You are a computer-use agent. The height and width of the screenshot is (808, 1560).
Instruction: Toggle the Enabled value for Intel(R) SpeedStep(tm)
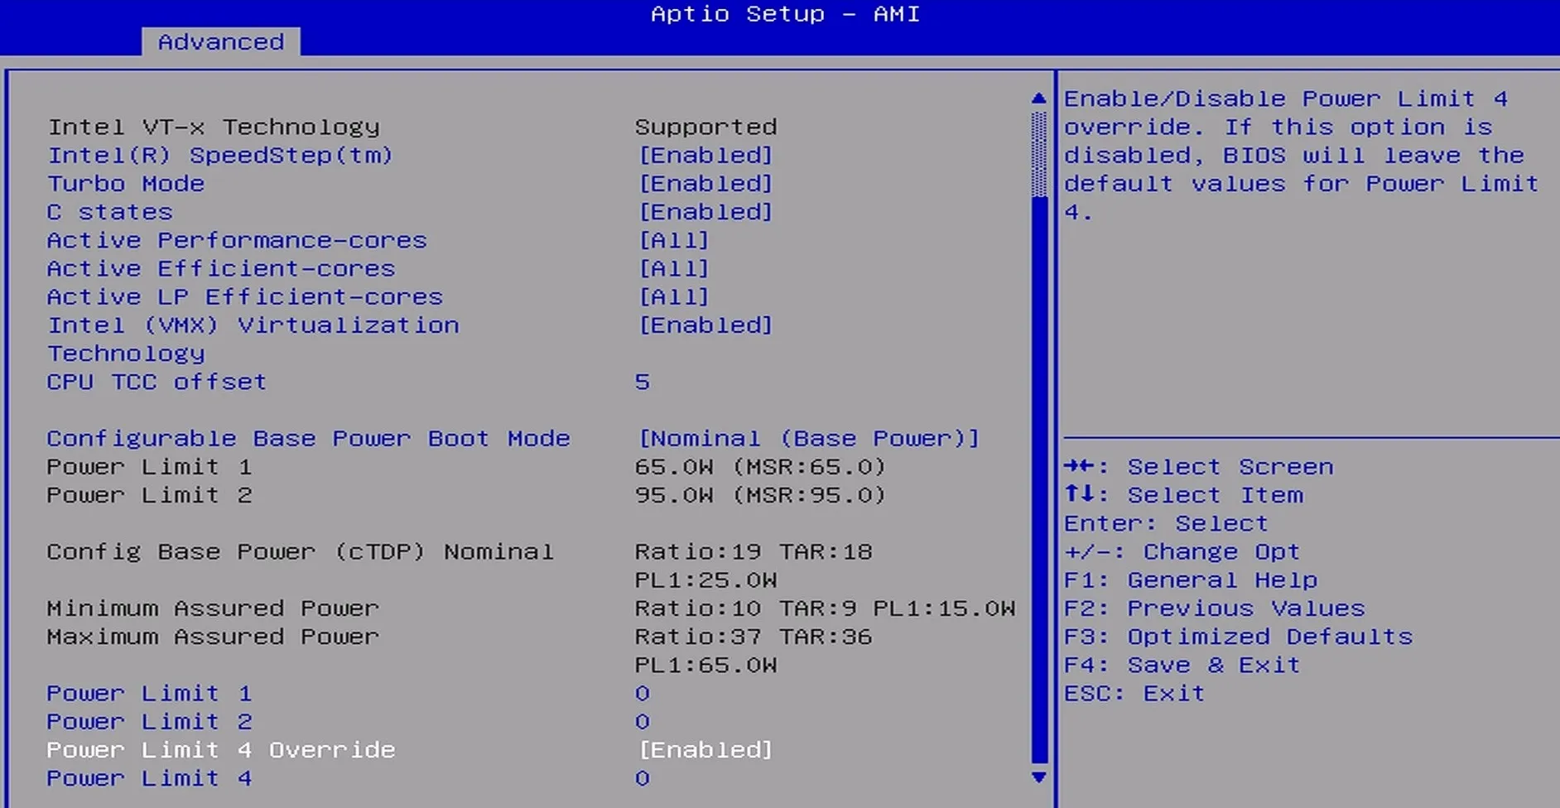(x=705, y=156)
